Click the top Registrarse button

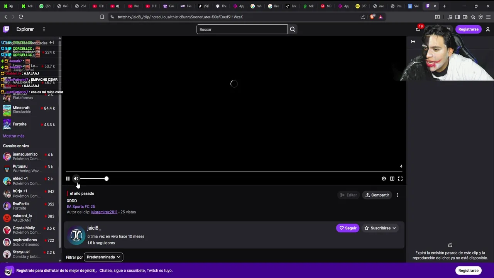(468, 29)
